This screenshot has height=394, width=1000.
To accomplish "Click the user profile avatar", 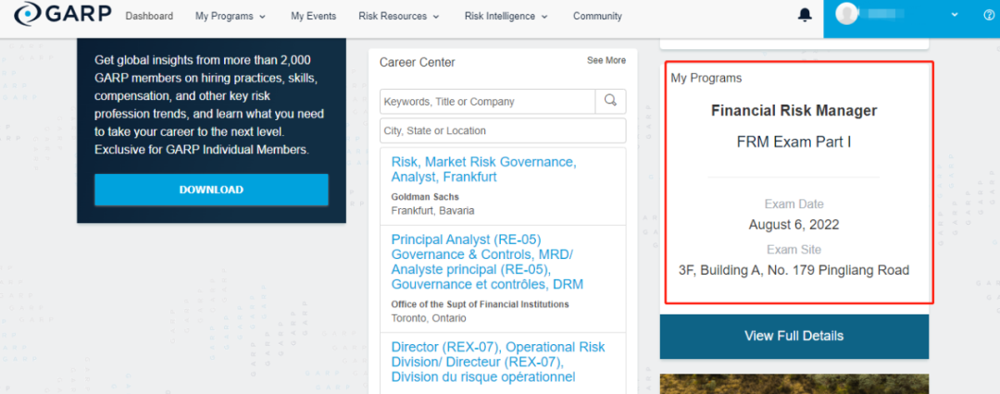I will tap(846, 15).
